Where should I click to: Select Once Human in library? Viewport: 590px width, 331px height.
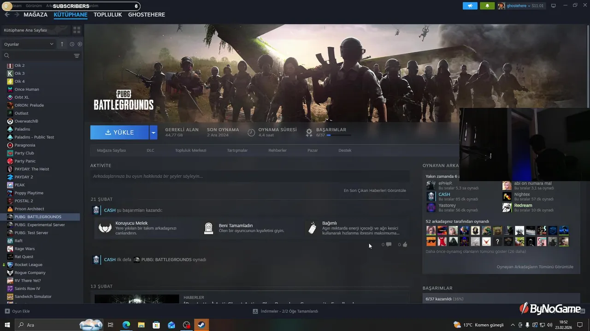click(27, 89)
